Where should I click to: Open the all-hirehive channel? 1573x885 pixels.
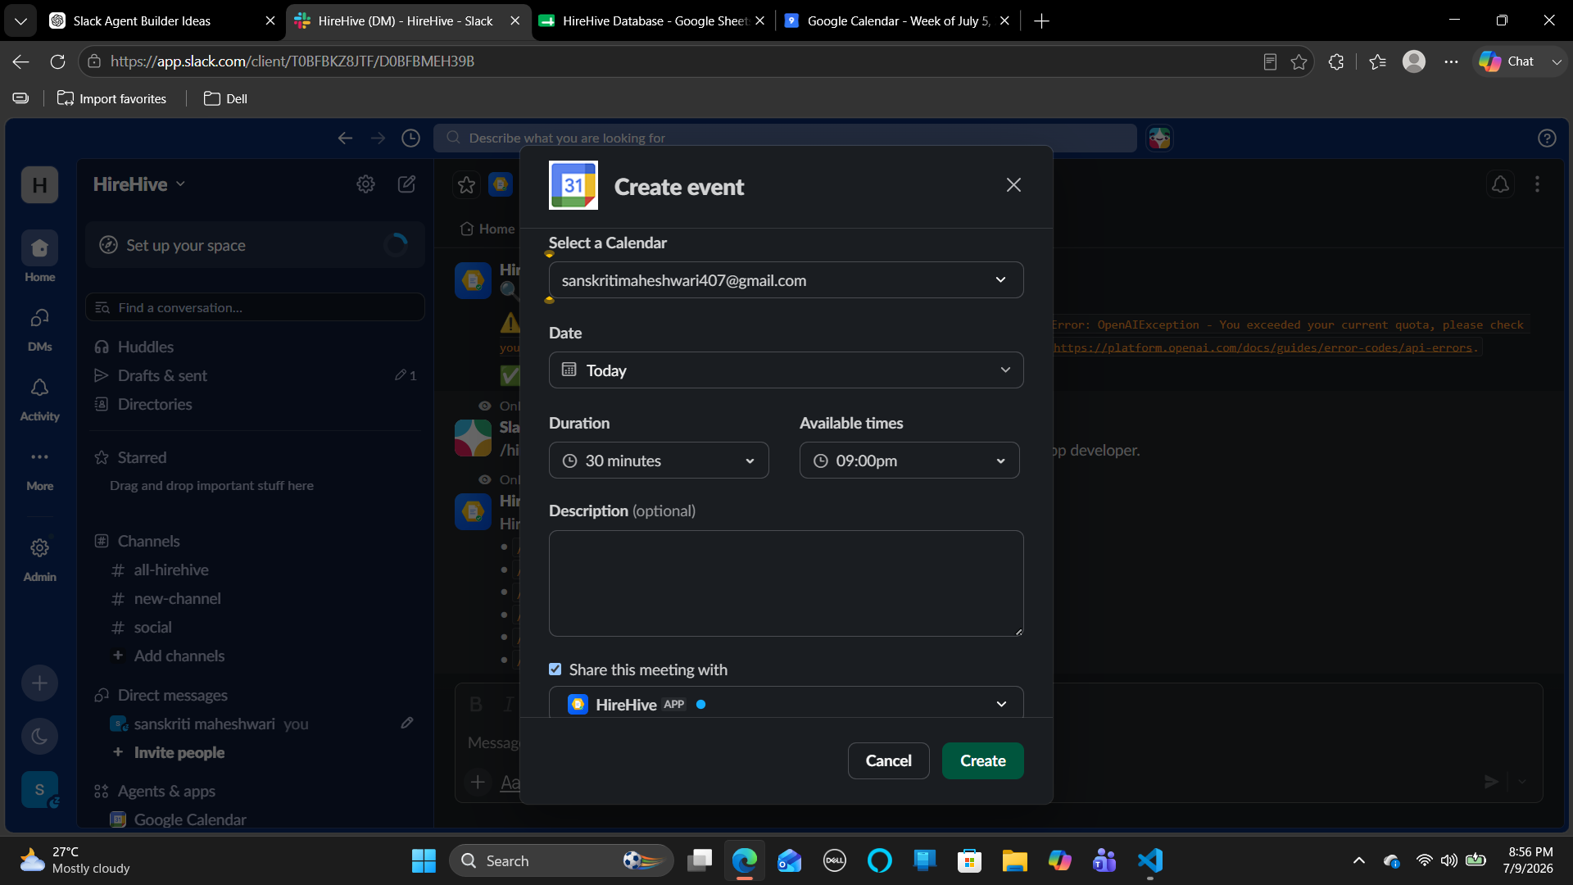tap(255, 570)
